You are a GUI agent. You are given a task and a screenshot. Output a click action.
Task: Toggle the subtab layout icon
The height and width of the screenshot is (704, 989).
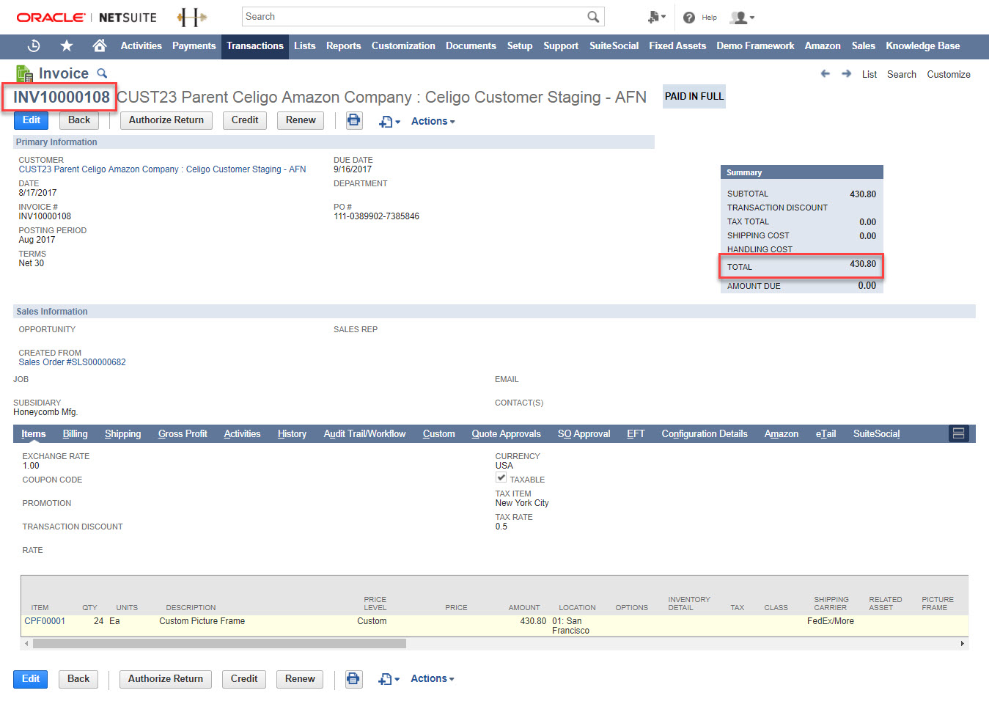click(958, 433)
